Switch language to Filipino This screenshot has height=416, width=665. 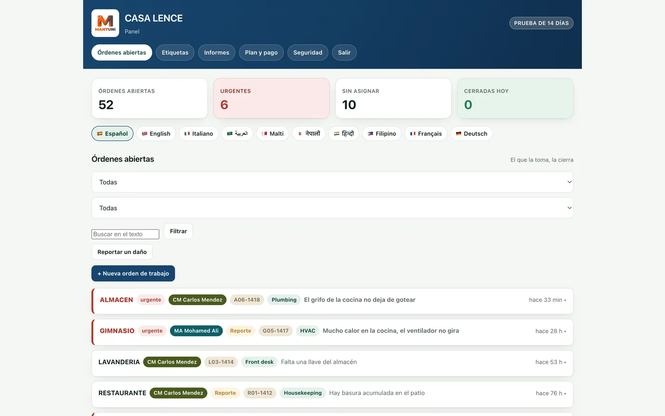(382, 134)
